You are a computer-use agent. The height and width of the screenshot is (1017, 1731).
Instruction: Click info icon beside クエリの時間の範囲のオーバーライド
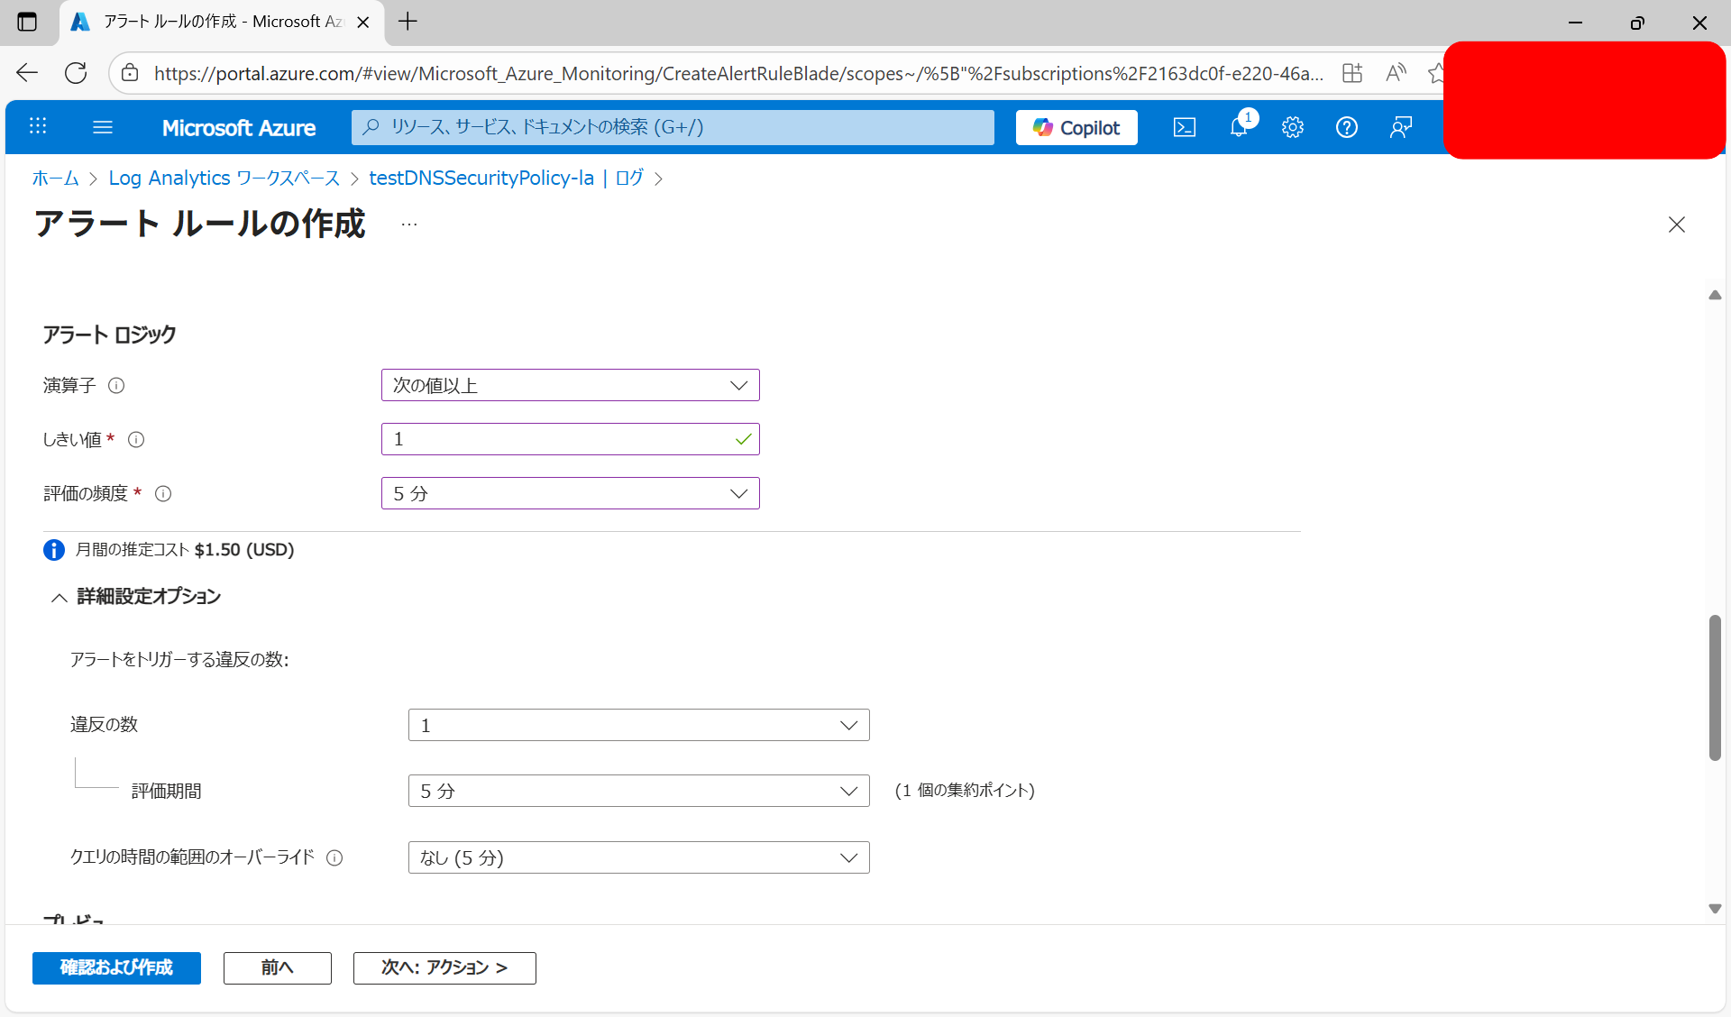(x=334, y=858)
